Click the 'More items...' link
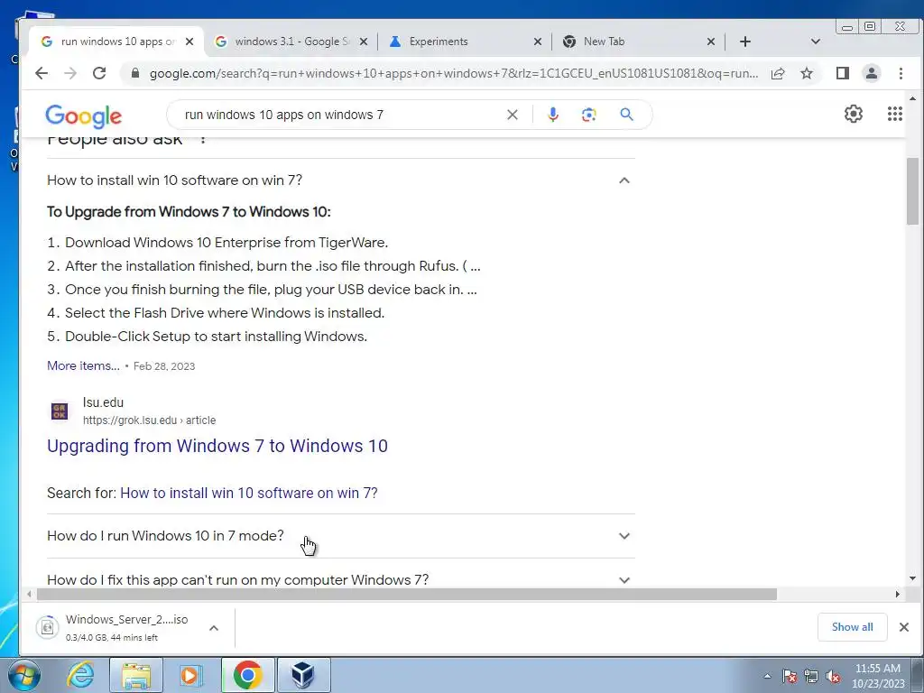 point(83,366)
